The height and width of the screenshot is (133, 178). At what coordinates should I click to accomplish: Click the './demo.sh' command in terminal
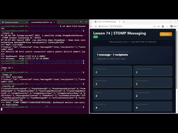6,75
